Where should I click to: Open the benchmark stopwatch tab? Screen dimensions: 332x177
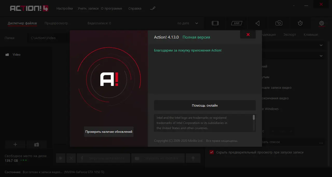pos(300,23)
